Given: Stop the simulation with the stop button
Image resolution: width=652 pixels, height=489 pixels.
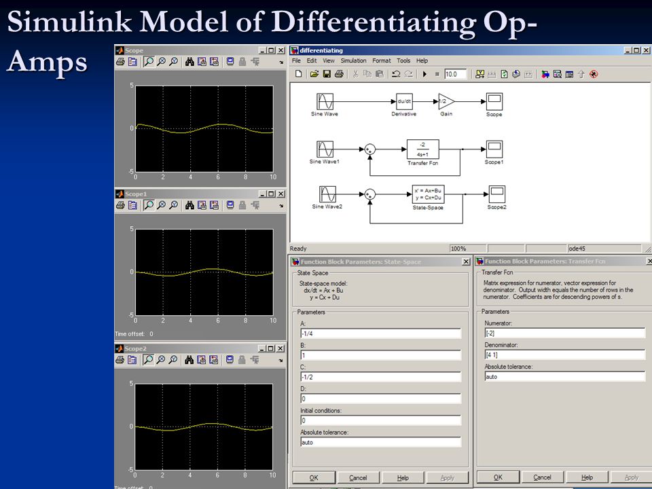Looking at the screenshot, I should 437,74.
